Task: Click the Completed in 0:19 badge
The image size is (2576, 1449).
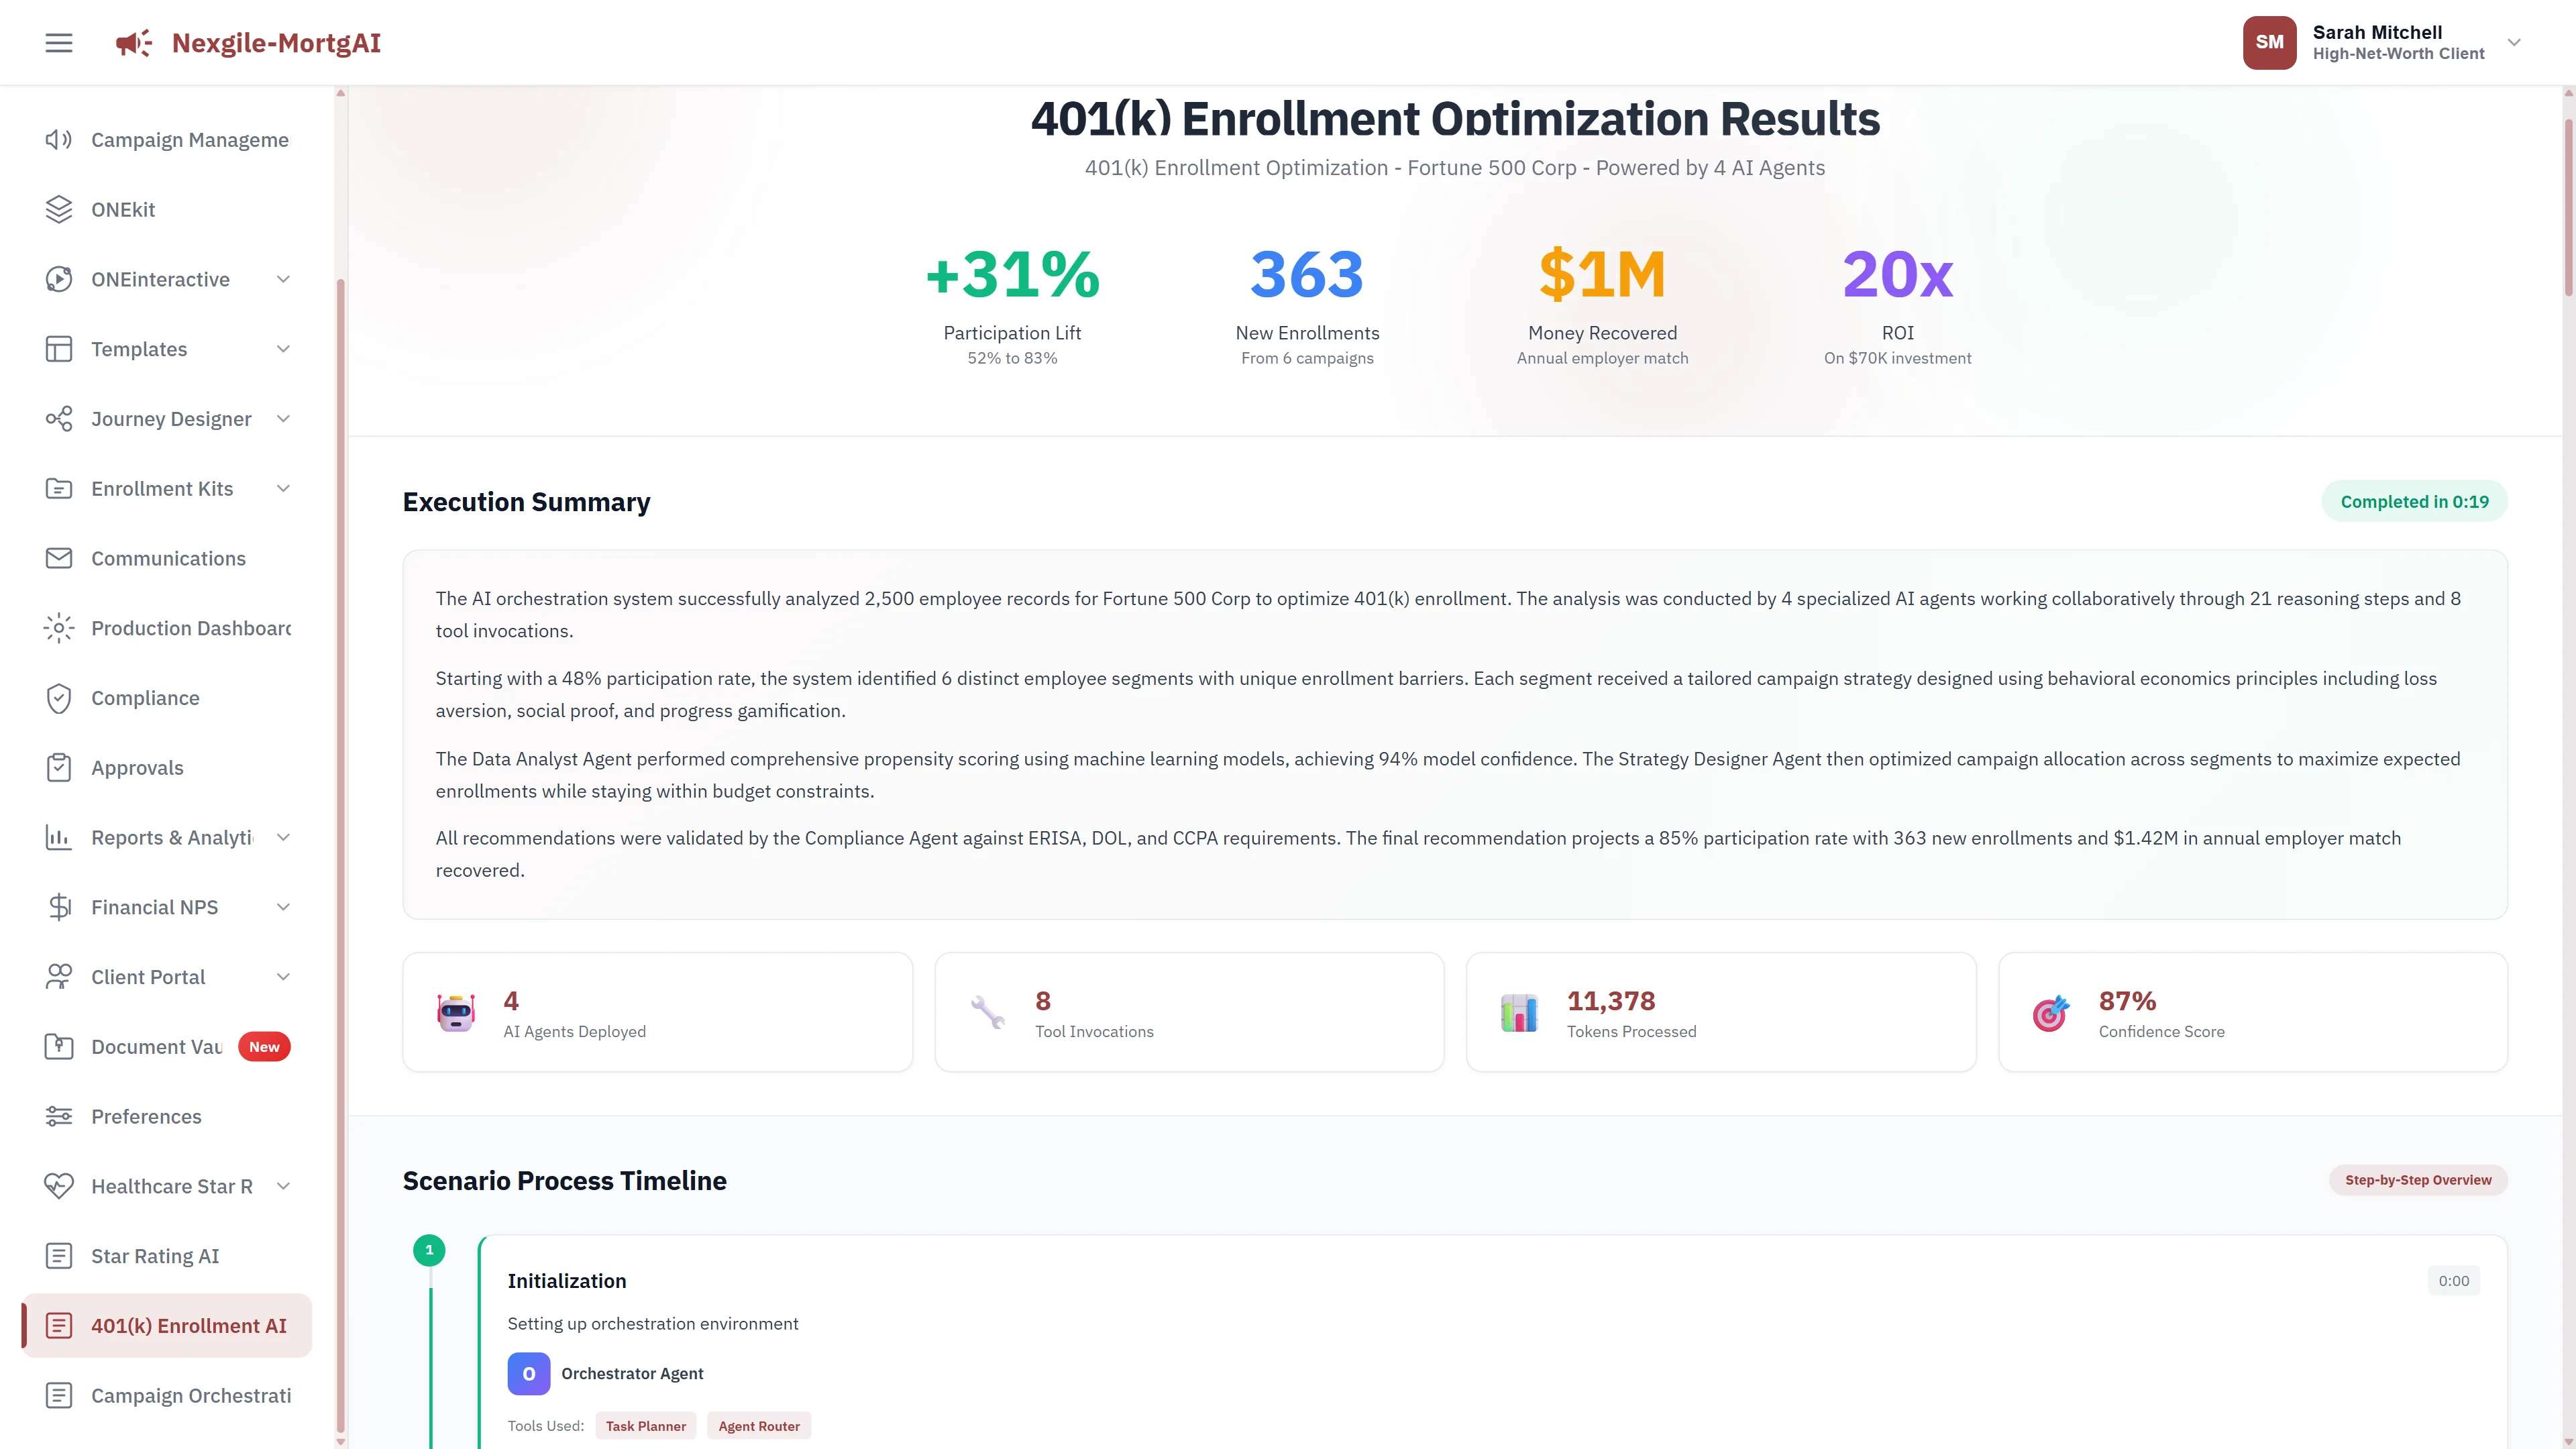Action: [2414, 501]
